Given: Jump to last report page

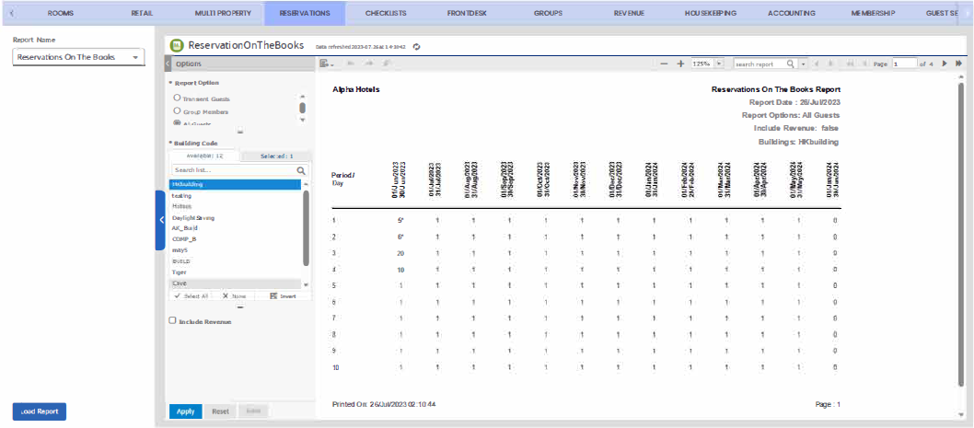Looking at the screenshot, I should (959, 64).
